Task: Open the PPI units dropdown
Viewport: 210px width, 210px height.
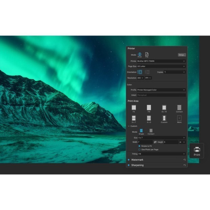Action: [148, 78]
